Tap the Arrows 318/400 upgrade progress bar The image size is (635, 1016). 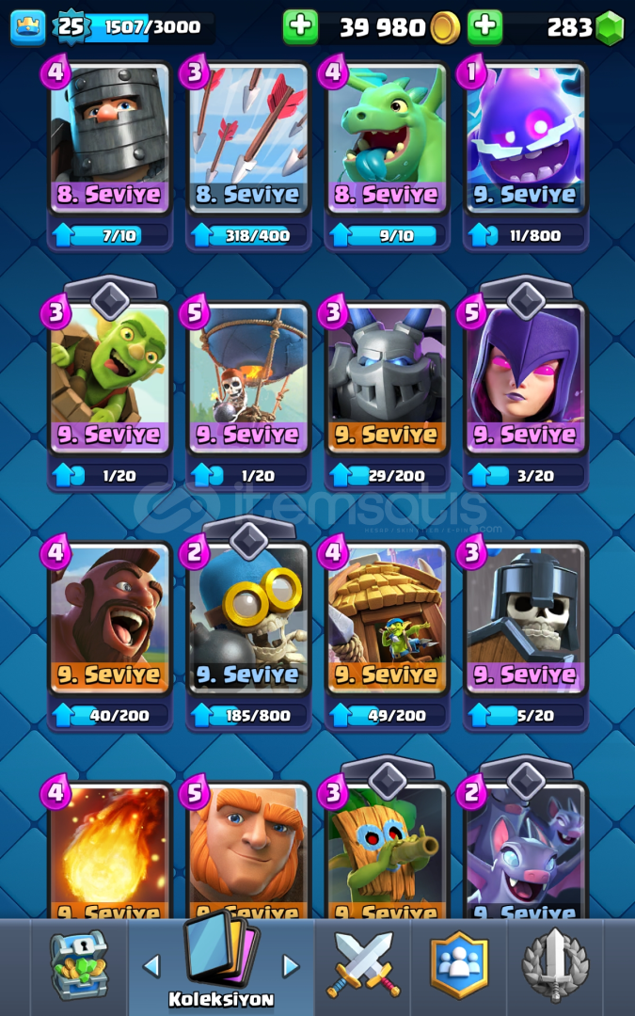coord(248,234)
